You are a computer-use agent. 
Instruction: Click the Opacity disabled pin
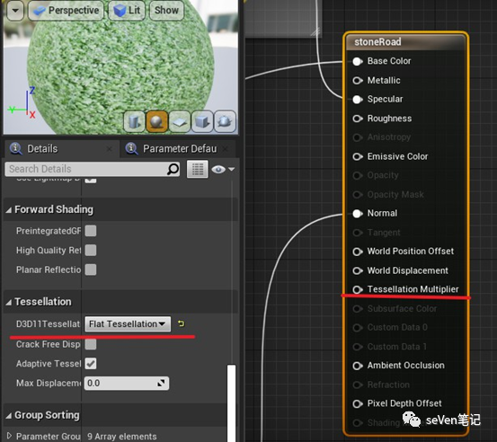tap(357, 175)
